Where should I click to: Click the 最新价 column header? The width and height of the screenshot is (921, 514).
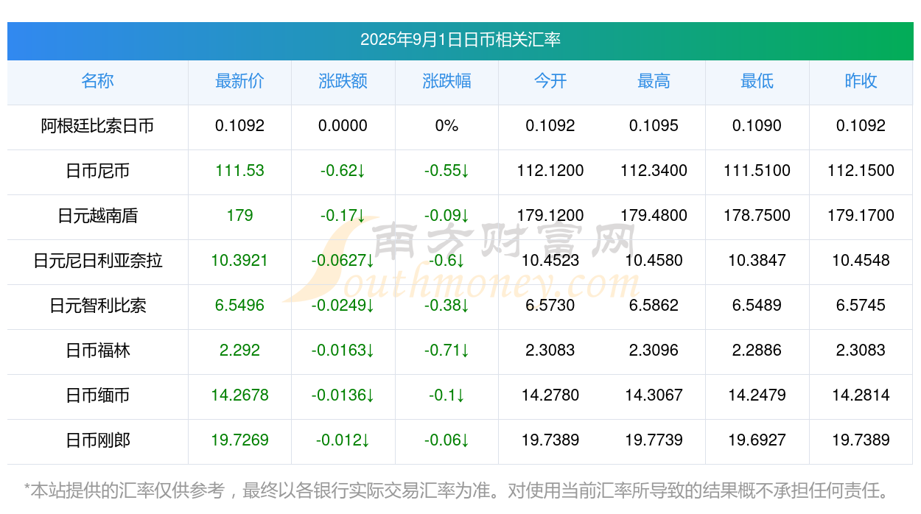tap(239, 81)
